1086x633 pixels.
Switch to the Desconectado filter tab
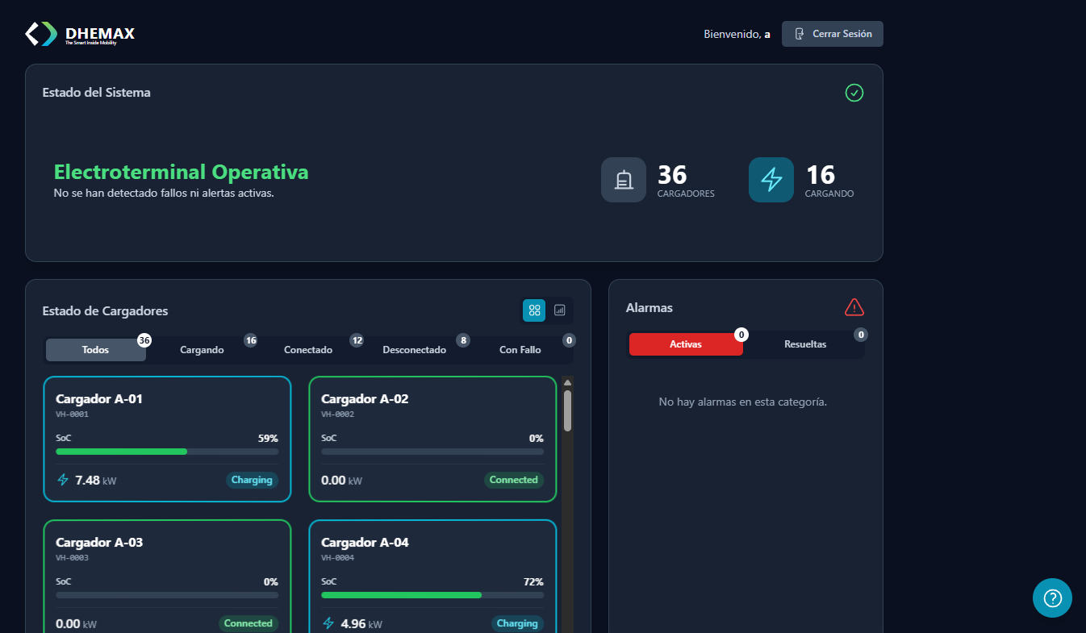(414, 349)
